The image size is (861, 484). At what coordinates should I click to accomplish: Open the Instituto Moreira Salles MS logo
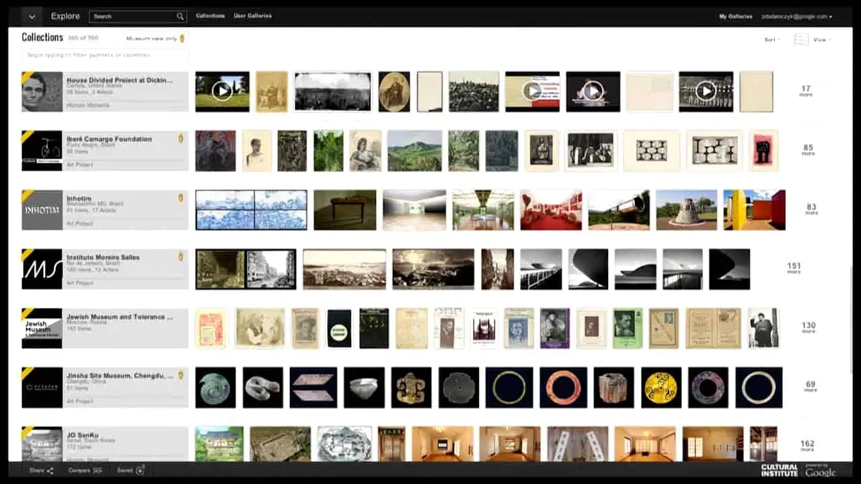tap(42, 269)
